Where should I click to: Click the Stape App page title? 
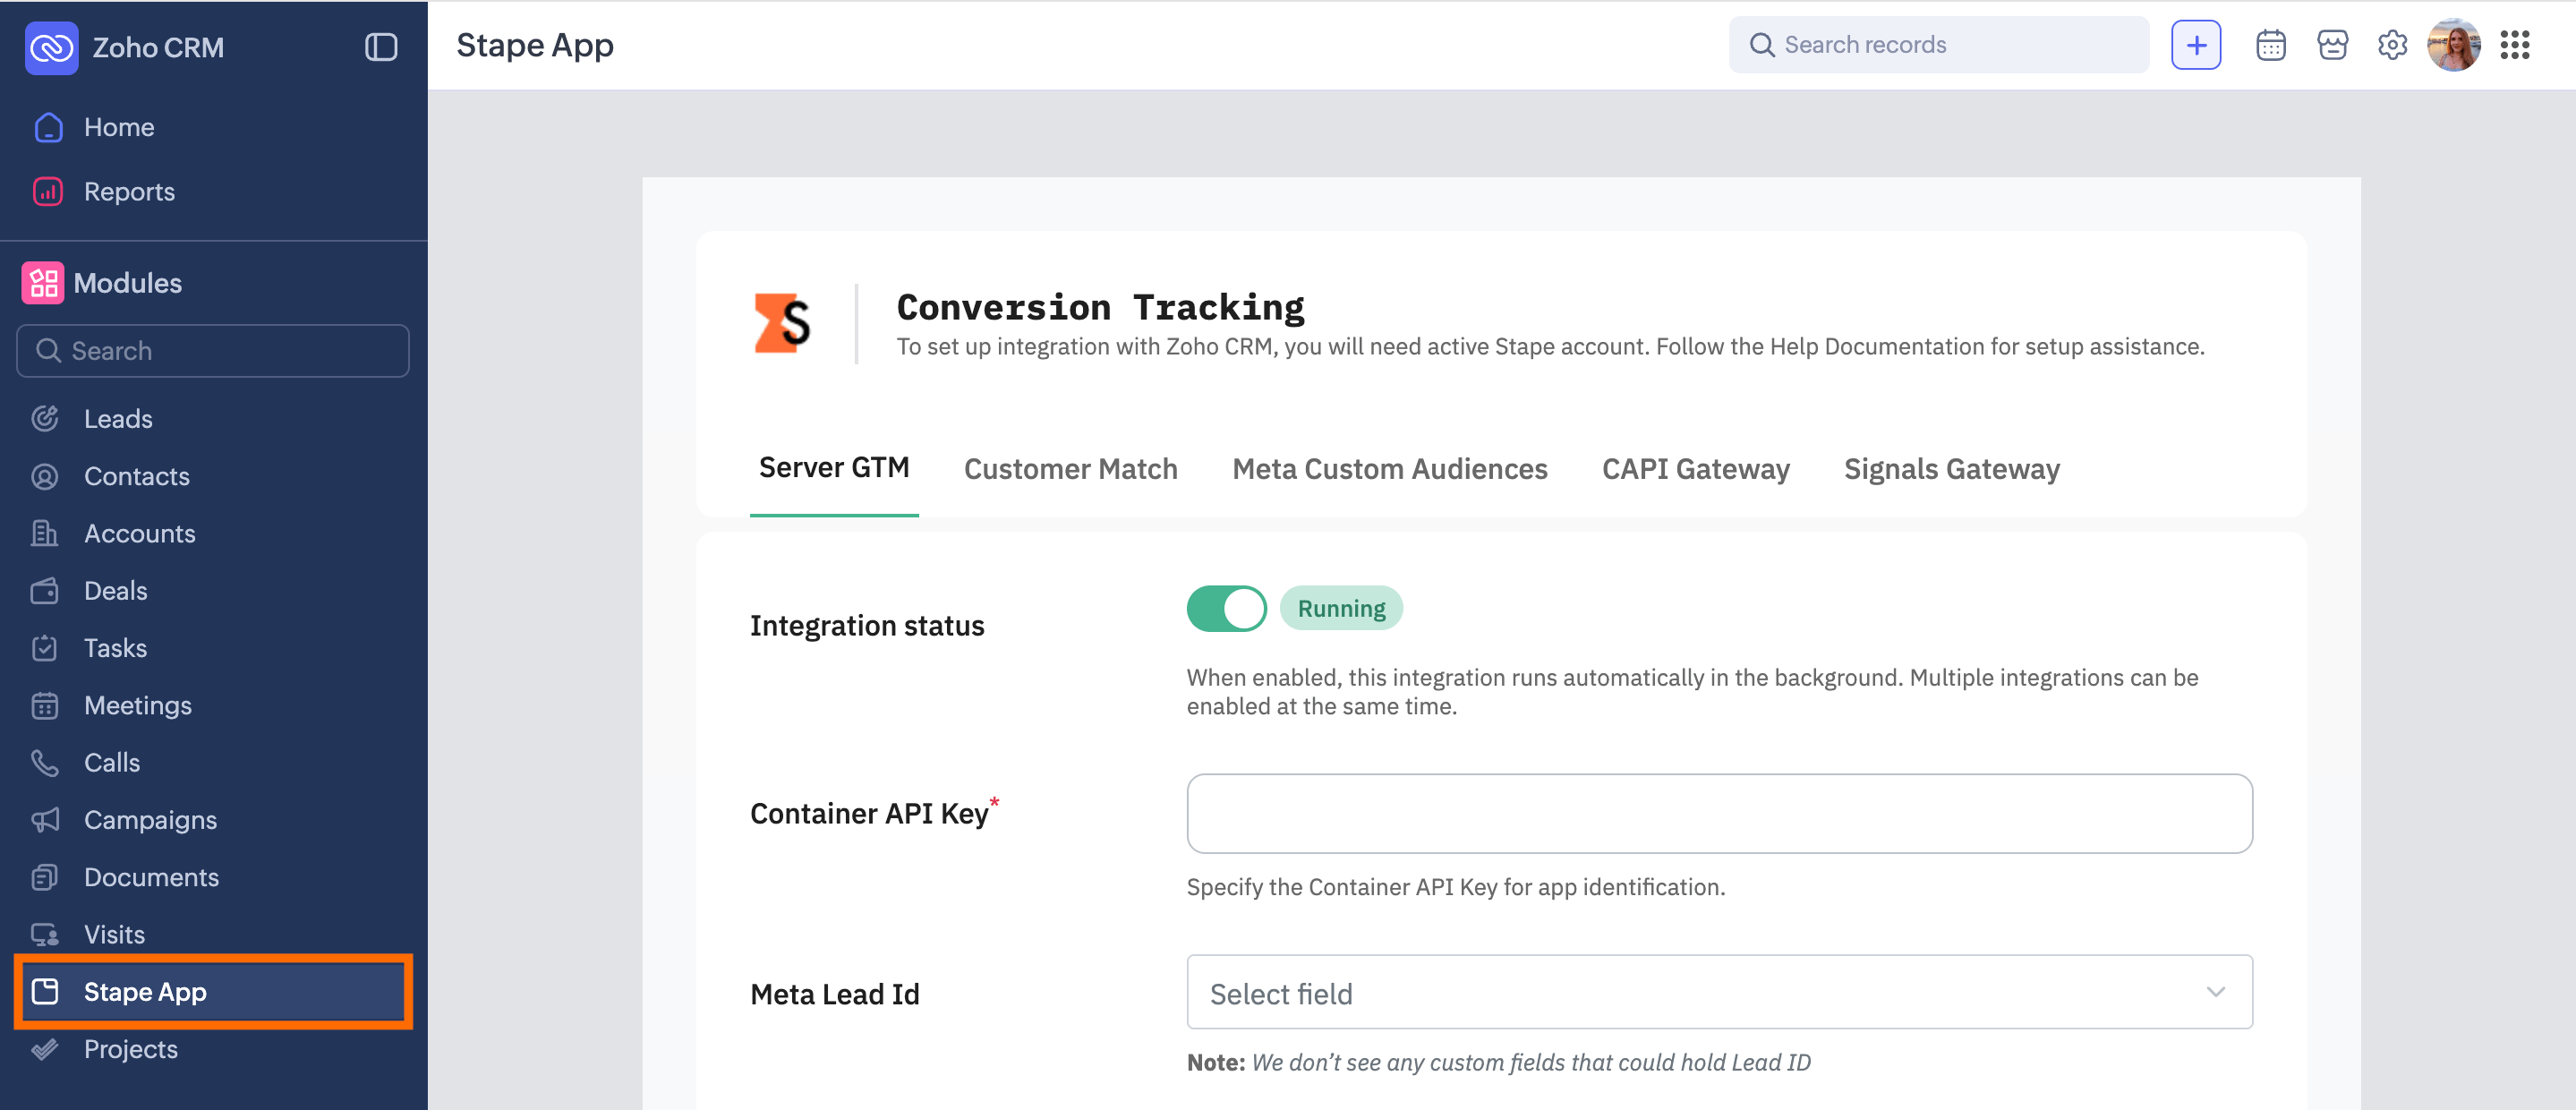(535, 45)
